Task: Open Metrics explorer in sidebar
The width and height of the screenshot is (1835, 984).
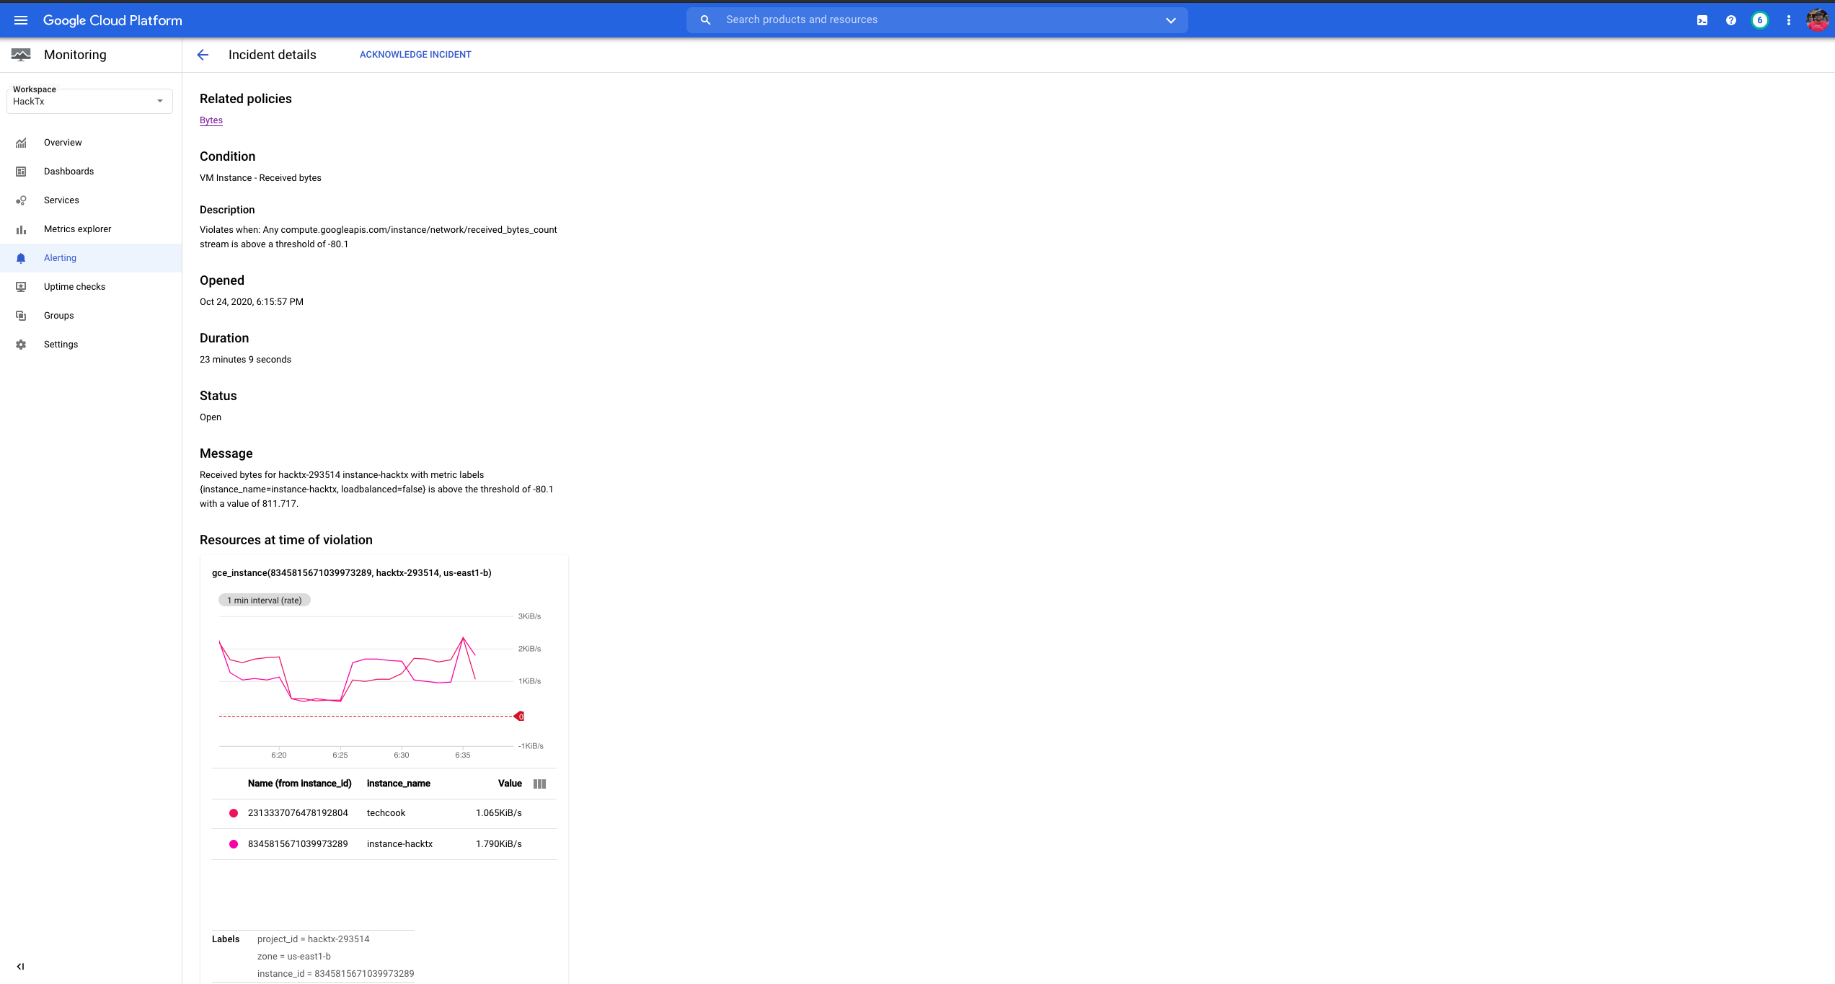Action: click(77, 229)
